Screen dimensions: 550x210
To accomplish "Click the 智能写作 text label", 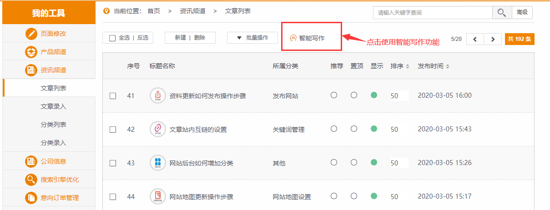I will click(x=312, y=38).
